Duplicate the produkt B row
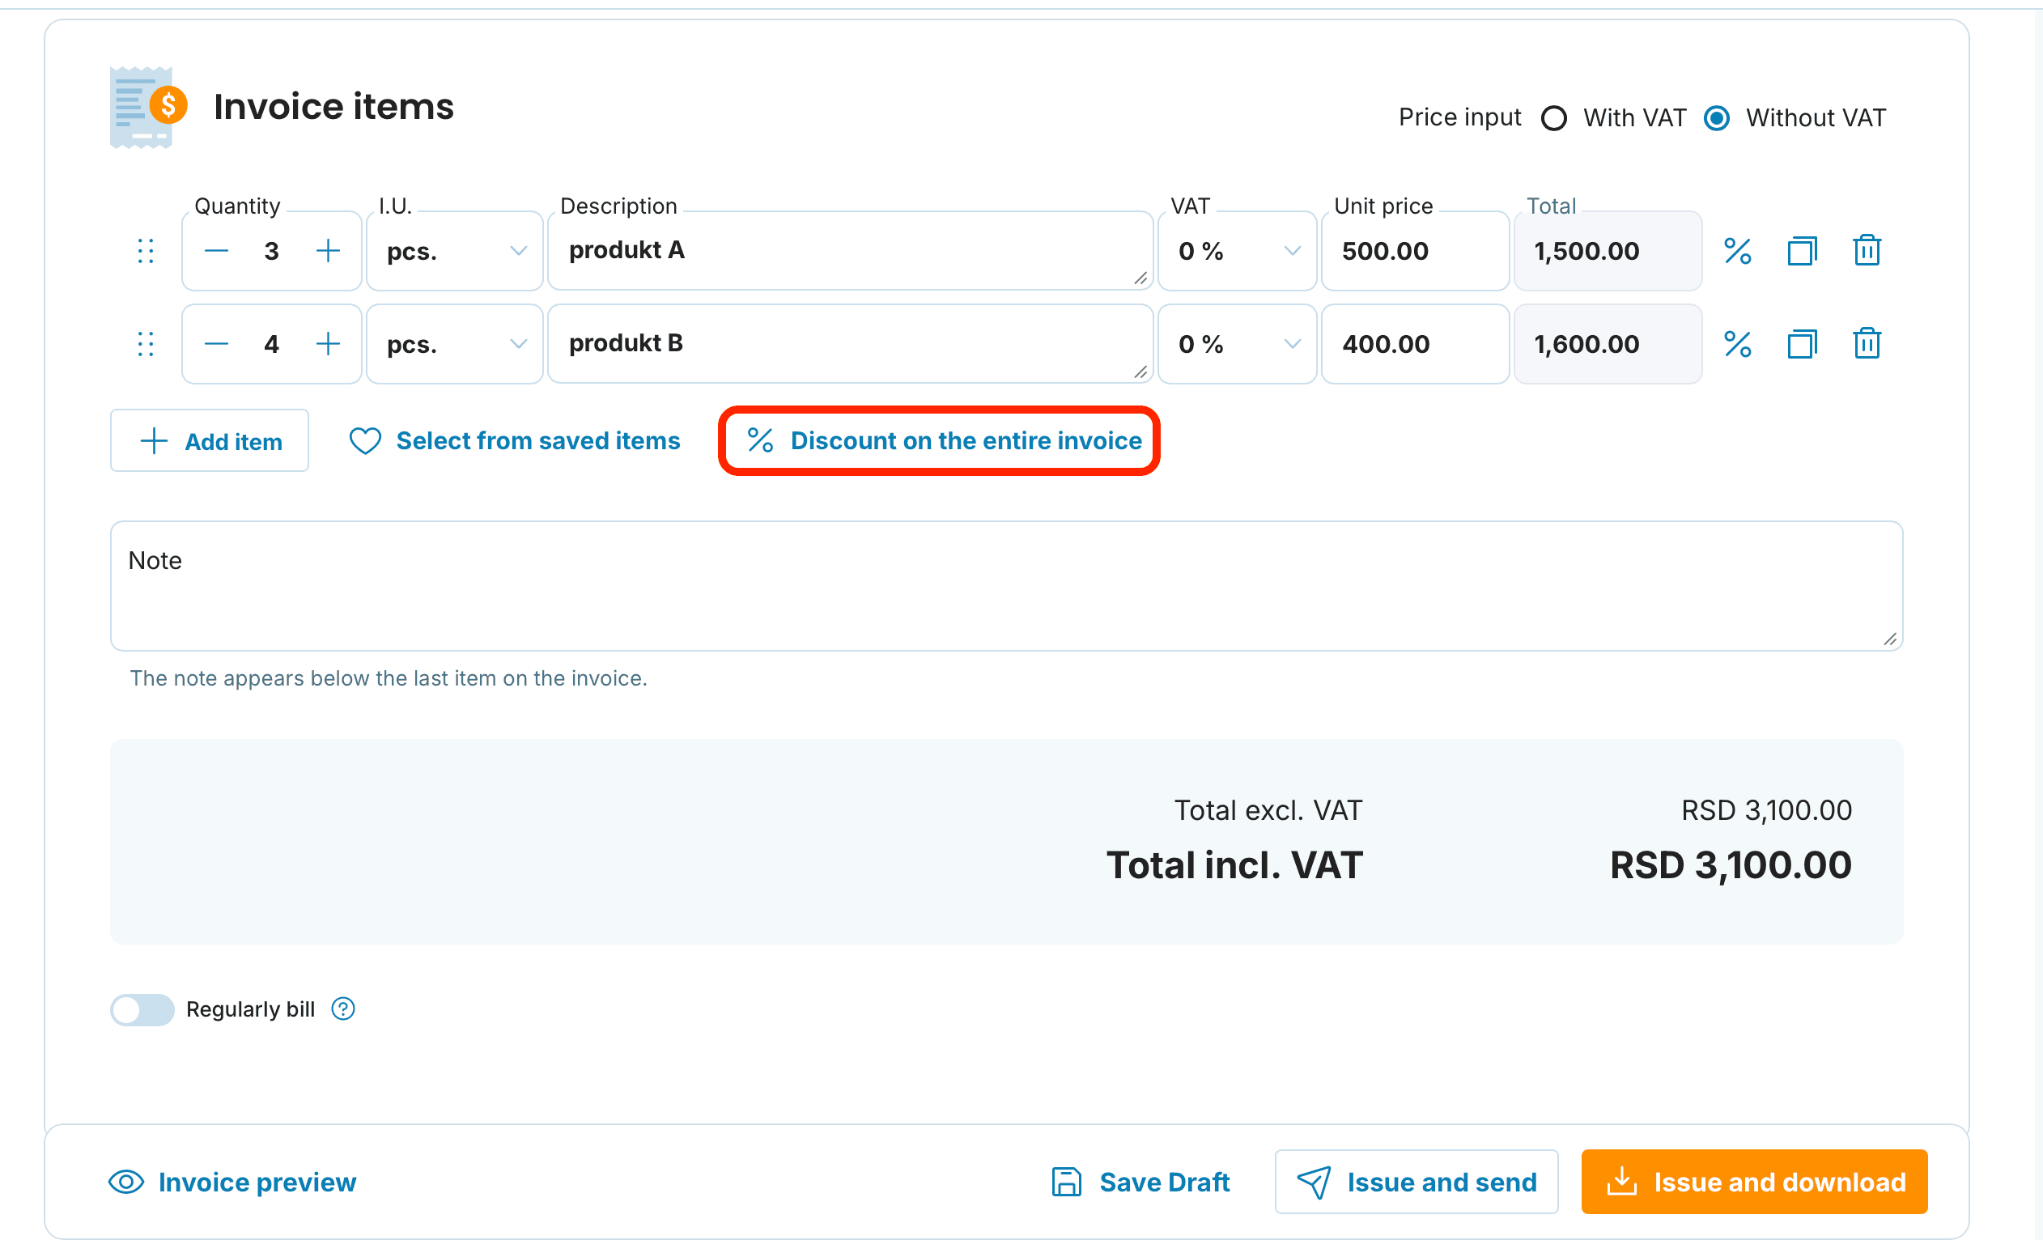The width and height of the screenshot is (2043, 1240). 1802,344
